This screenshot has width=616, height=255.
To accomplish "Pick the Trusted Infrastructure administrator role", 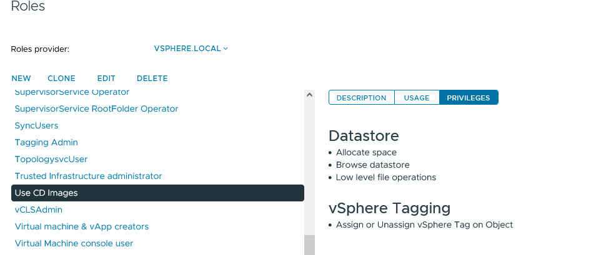I will click(x=88, y=176).
